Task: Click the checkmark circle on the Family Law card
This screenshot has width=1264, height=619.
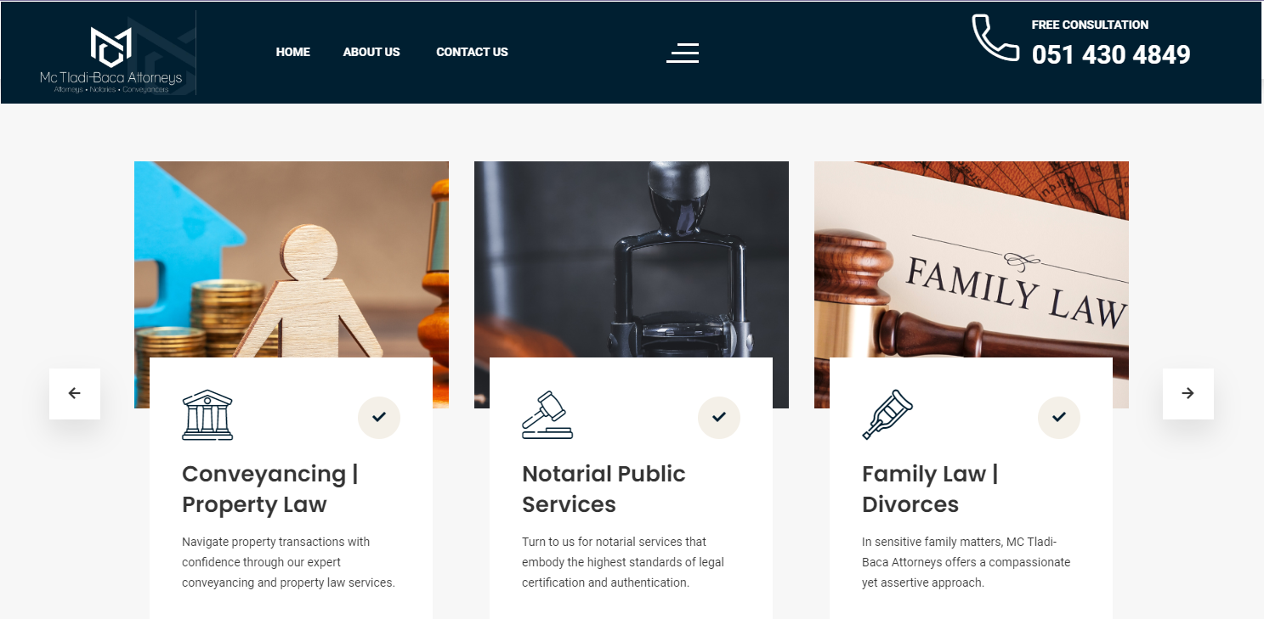Action: coord(1059,417)
